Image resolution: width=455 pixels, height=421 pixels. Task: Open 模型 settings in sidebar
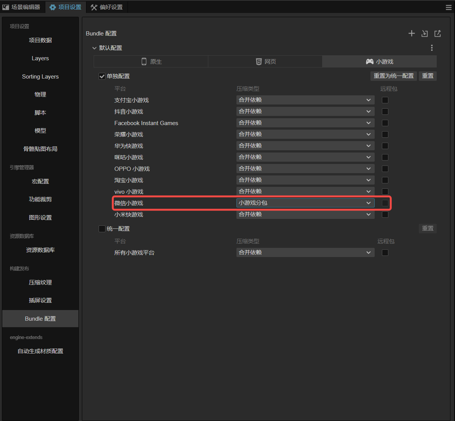[x=40, y=131]
